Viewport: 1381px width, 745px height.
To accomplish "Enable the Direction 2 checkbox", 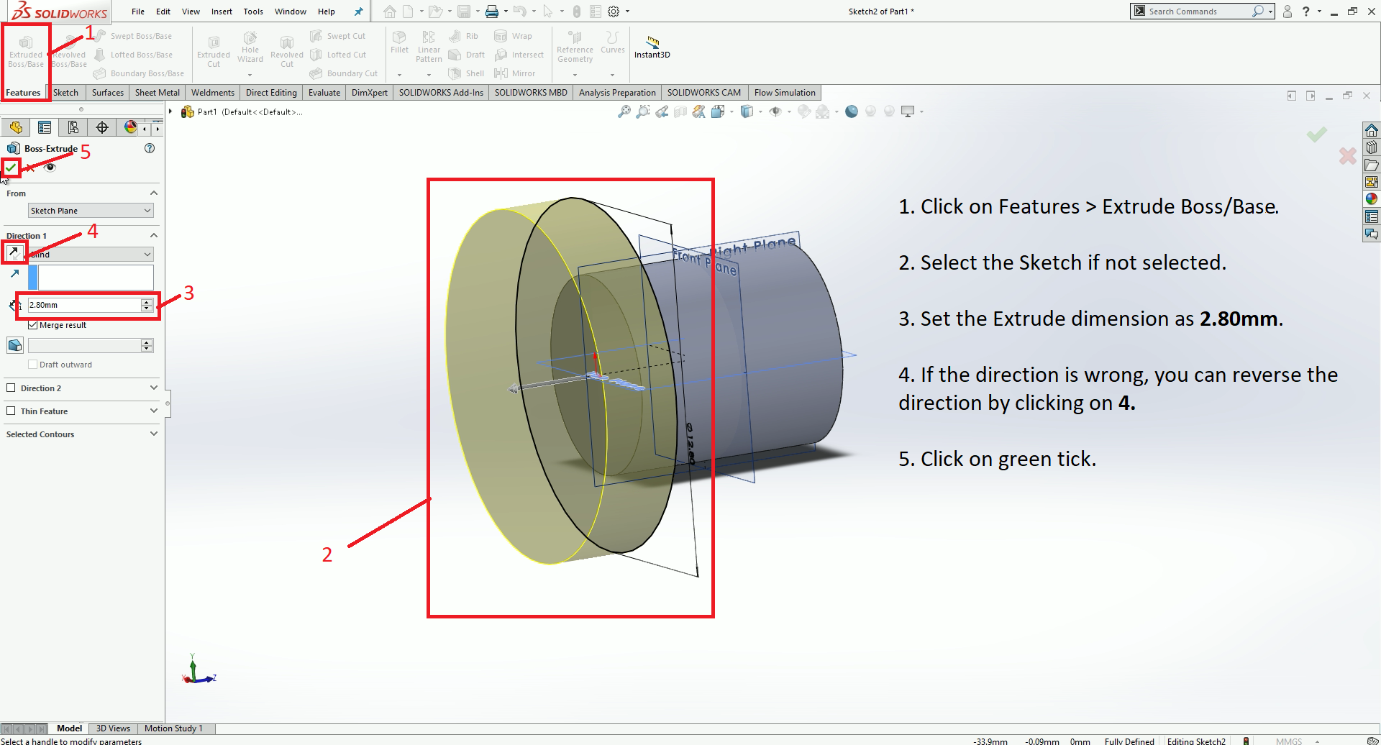I will (x=11, y=388).
